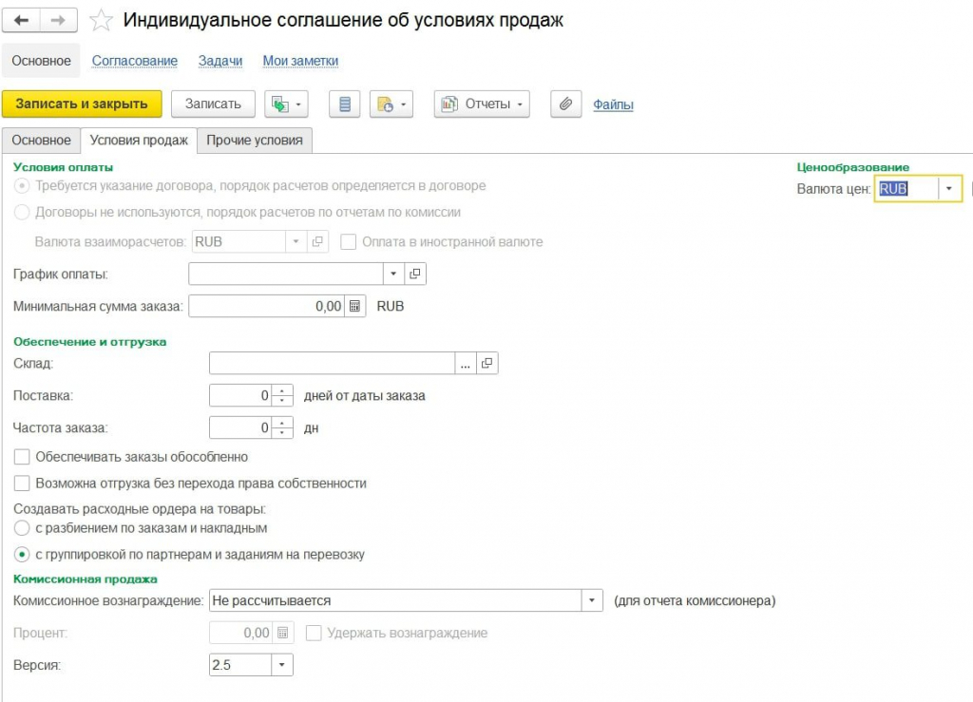973x702 pixels.
Task: Expand arrow next to status icon
Action: pyautogui.click(x=403, y=104)
